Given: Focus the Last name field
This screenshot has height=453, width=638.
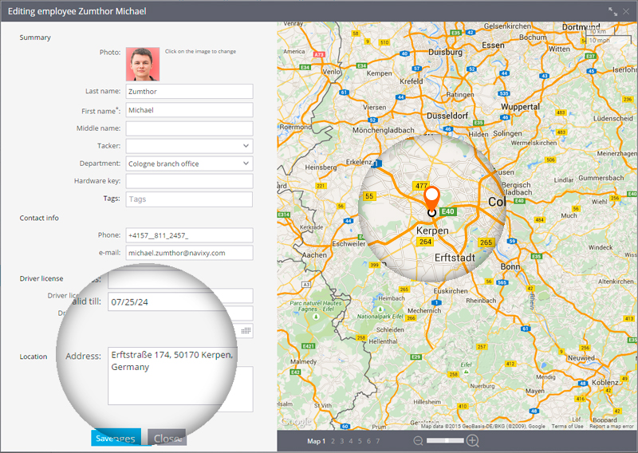Looking at the screenshot, I should coord(189,91).
